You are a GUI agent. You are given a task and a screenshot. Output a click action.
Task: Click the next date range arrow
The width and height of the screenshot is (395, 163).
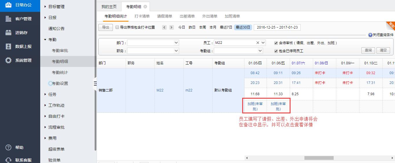172,27
